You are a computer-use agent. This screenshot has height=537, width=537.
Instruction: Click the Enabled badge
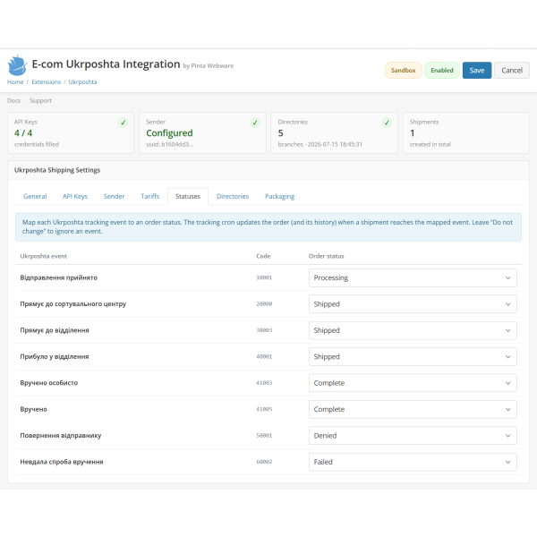pyautogui.click(x=442, y=70)
